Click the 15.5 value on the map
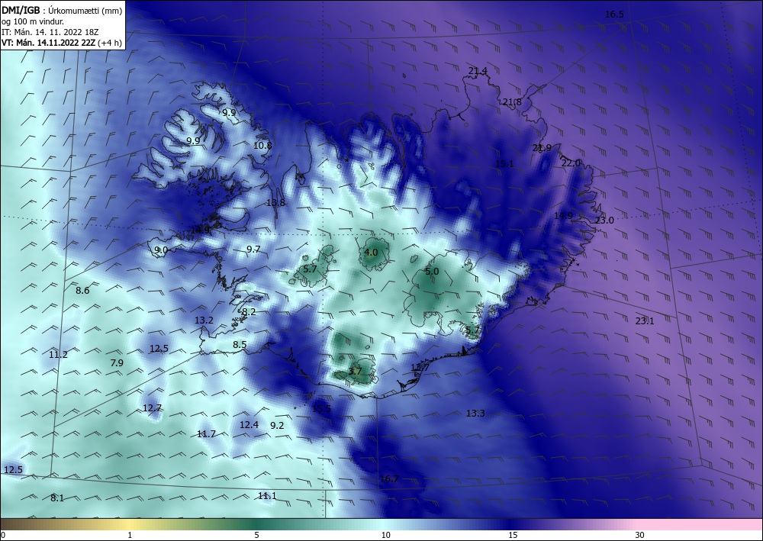 tap(321, 409)
